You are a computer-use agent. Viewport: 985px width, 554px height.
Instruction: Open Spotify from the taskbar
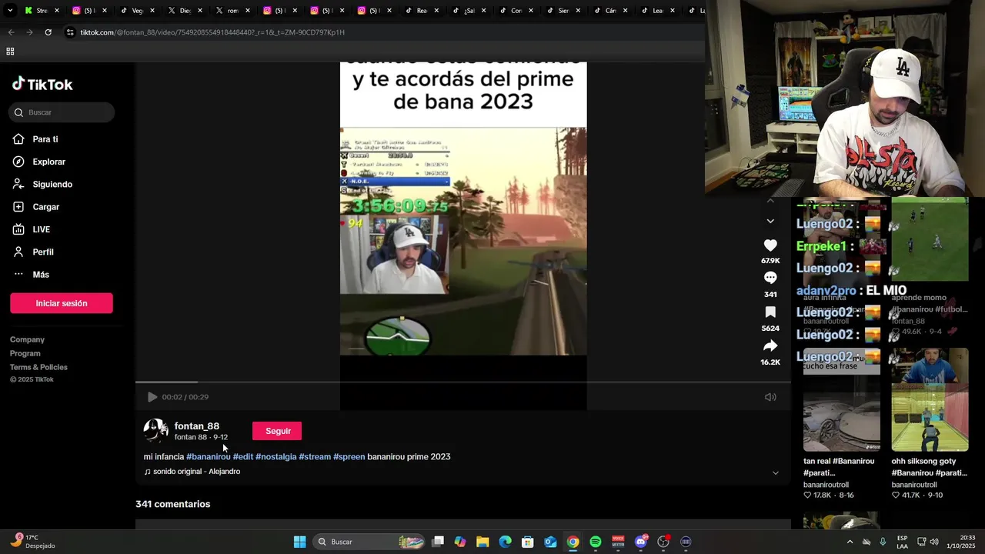[596, 542]
